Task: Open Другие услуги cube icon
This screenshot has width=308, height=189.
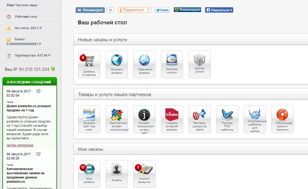Action: [199, 64]
